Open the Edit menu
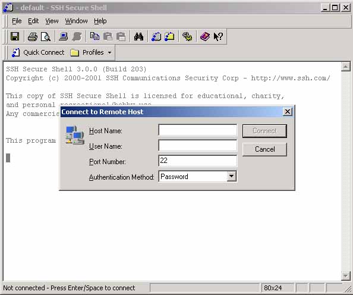The image size is (353, 295). [33, 21]
